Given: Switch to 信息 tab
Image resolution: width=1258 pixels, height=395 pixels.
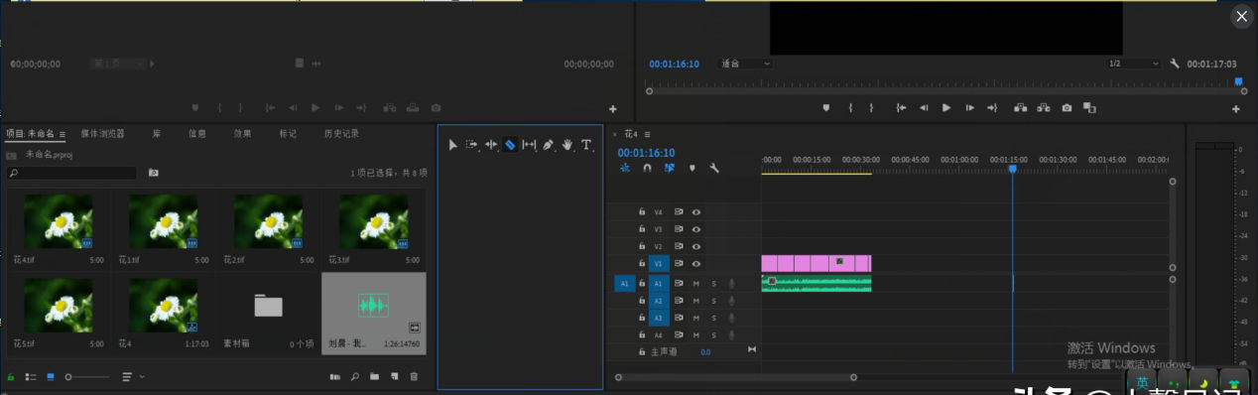Looking at the screenshot, I should click(x=197, y=133).
